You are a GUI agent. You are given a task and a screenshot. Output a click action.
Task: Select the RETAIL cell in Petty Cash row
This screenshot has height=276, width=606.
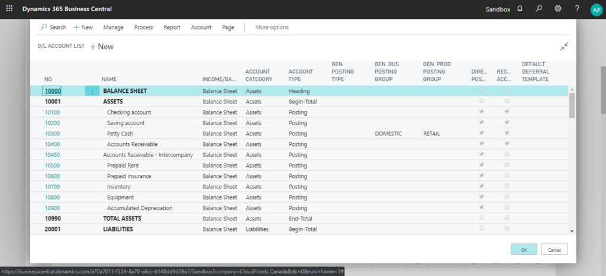click(x=431, y=134)
